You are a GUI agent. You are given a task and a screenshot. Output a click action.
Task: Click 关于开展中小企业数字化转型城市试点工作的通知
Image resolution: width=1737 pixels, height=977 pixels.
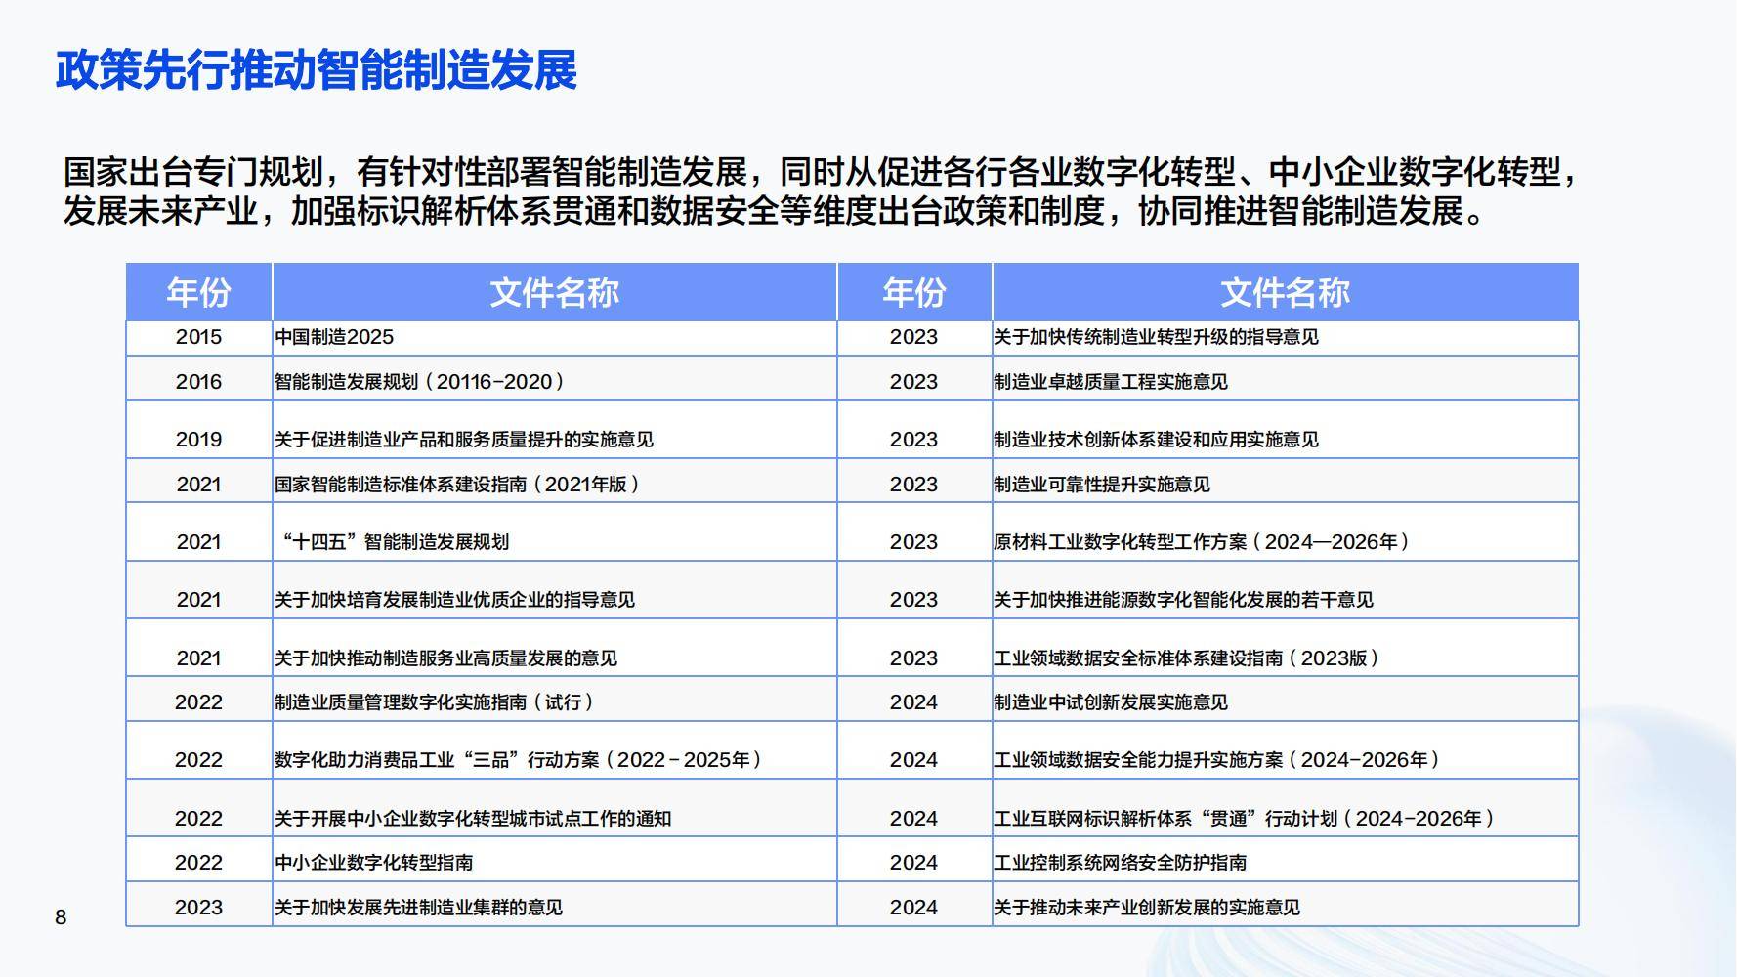click(554, 808)
